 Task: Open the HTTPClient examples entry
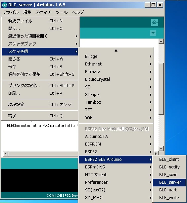pos(116,175)
